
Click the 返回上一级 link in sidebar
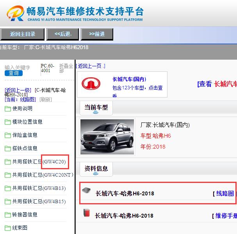[18, 90]
